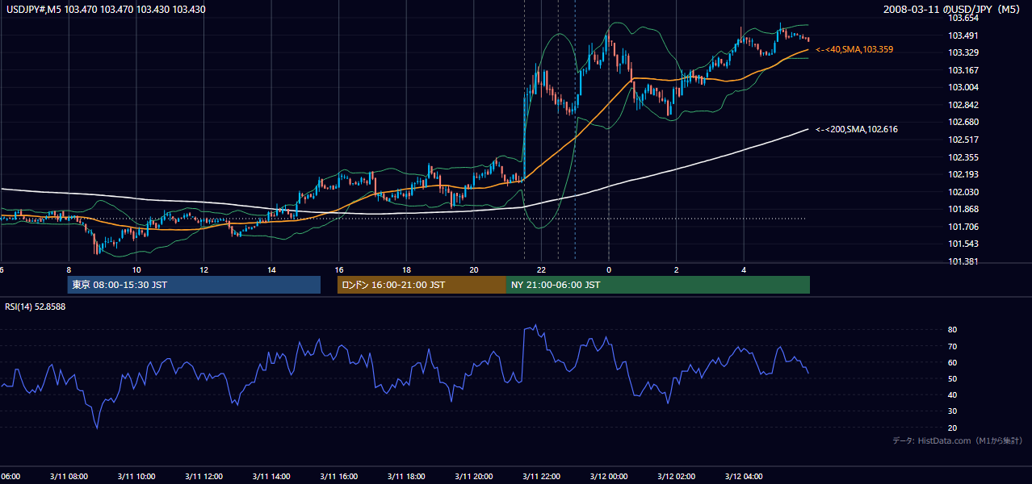Click hour tick 16 under the price chart
Image resolution: width=1032 pixels, height=484 pixels.
[339, 270]
